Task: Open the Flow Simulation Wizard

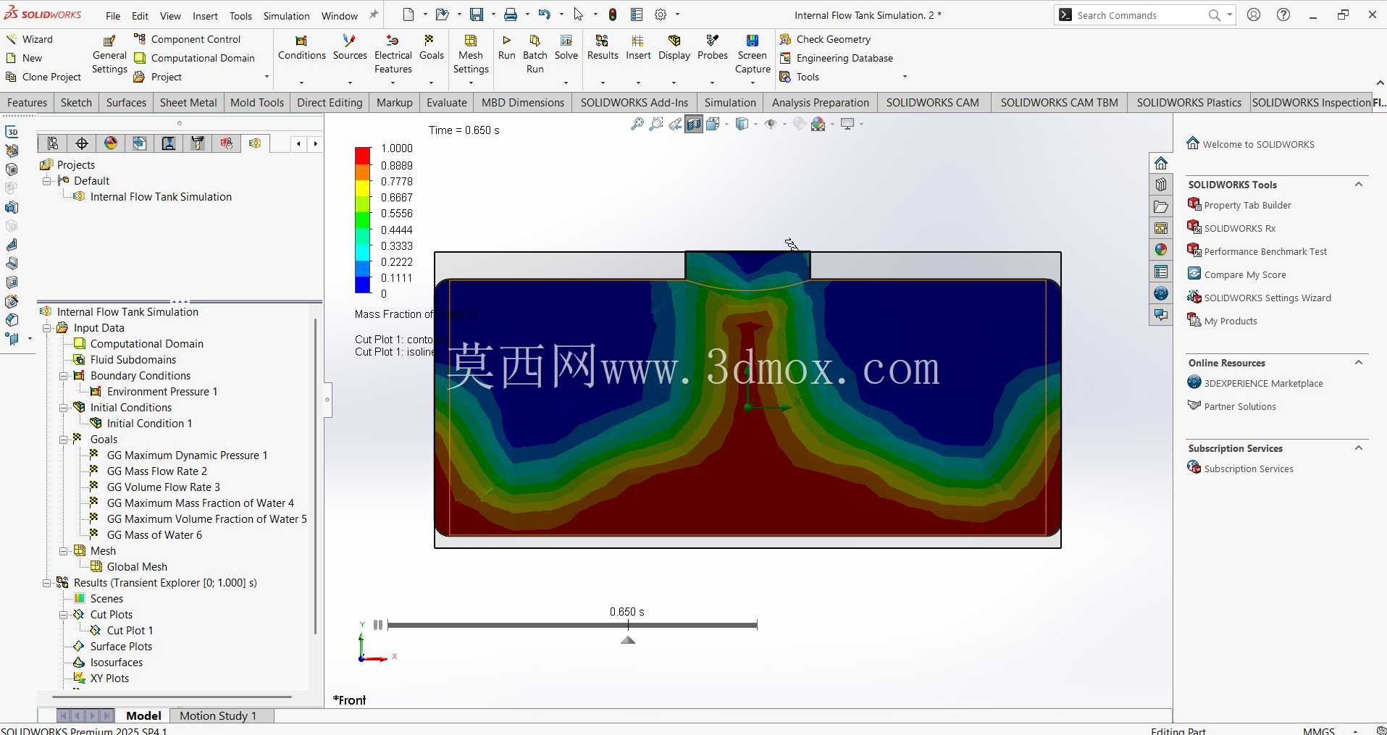Action: 29,39
